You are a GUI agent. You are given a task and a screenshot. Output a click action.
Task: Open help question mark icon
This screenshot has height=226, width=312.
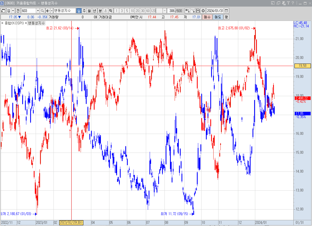point(293,3)
